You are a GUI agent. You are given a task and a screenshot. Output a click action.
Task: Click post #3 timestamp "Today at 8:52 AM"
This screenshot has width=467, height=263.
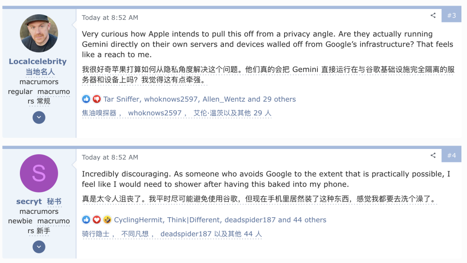pyautogui.click(x=110, y=18)
